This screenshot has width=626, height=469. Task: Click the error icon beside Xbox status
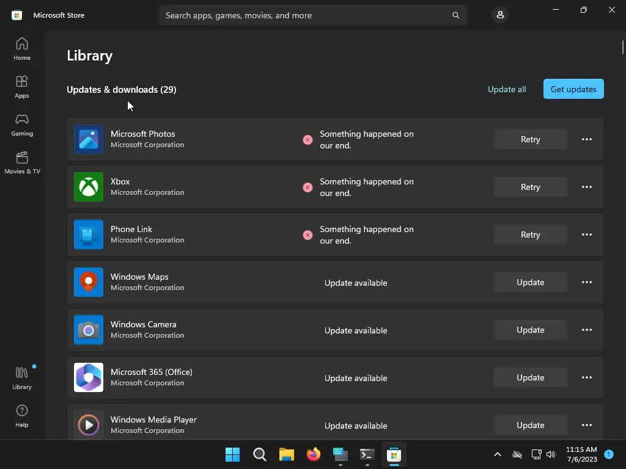(307, 187)
